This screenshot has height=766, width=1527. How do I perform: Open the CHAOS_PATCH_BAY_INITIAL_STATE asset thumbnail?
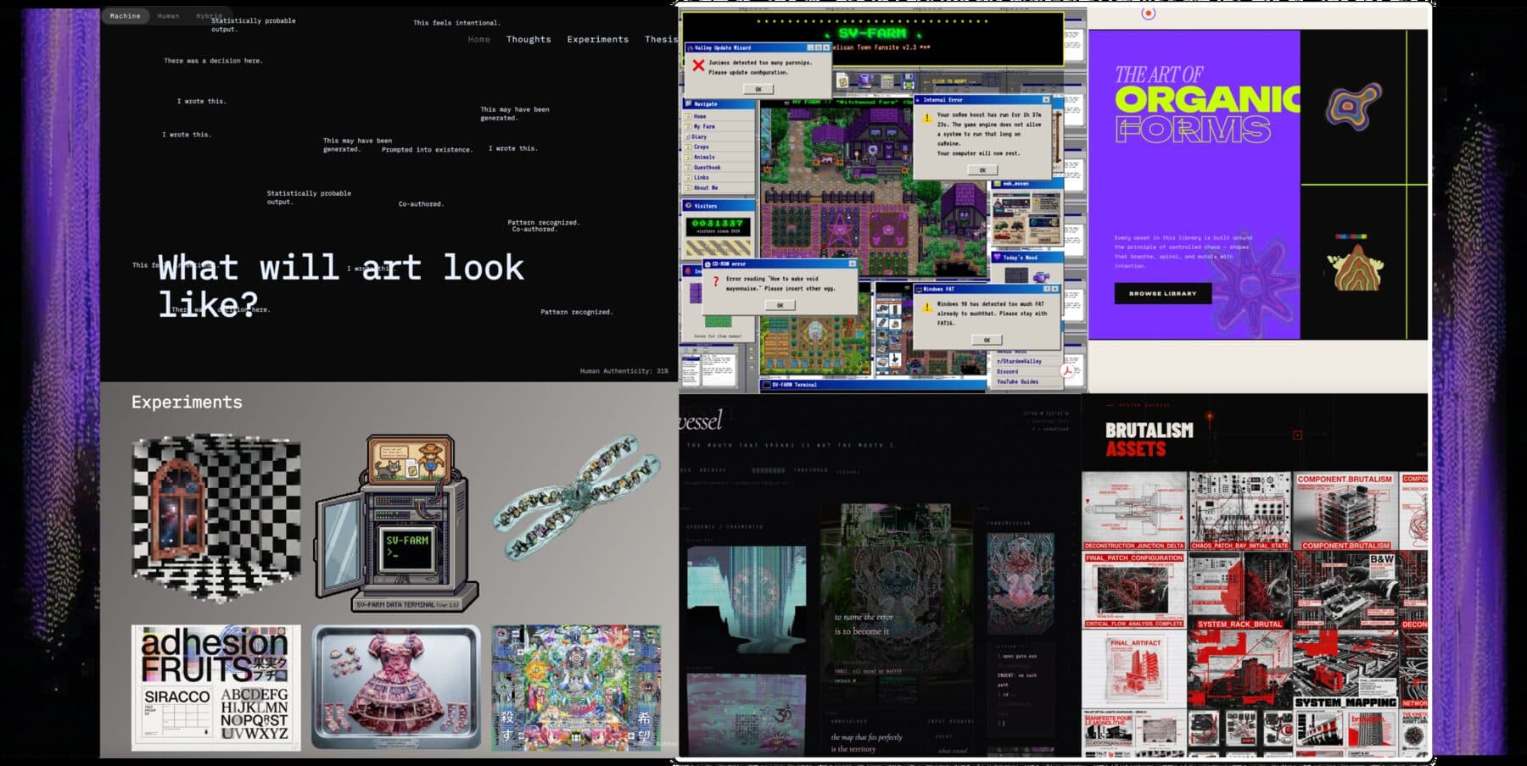point(1239,511)
